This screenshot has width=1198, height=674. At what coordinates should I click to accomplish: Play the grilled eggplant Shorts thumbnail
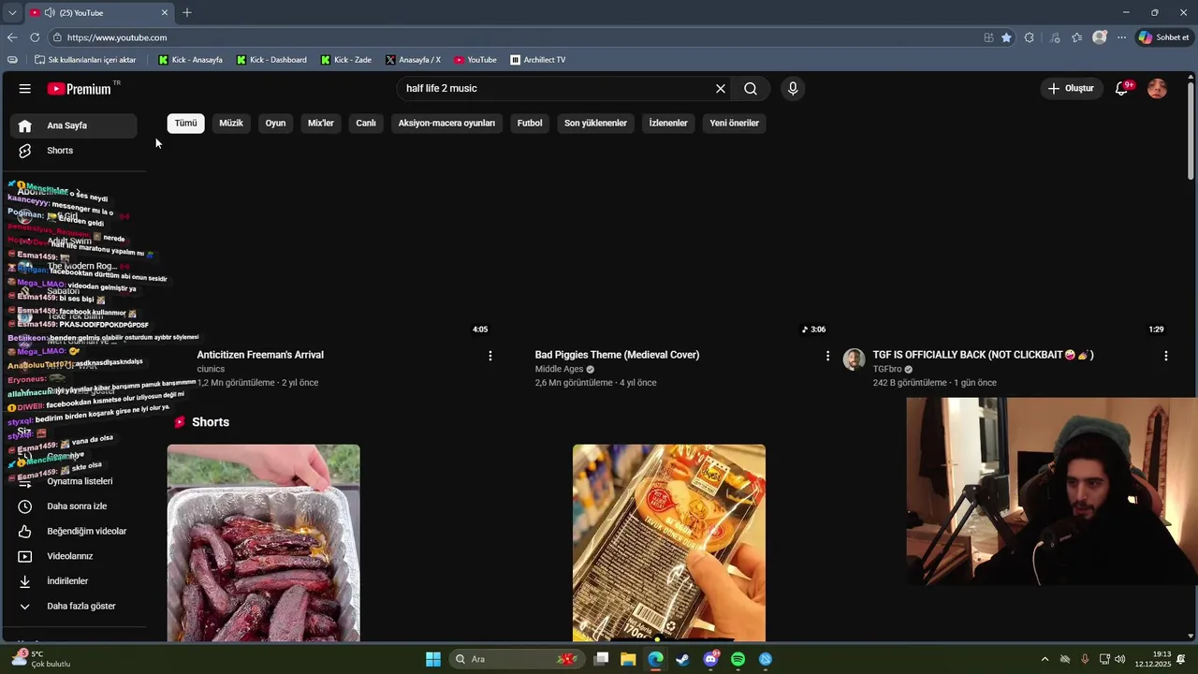[x=264, y=543]
